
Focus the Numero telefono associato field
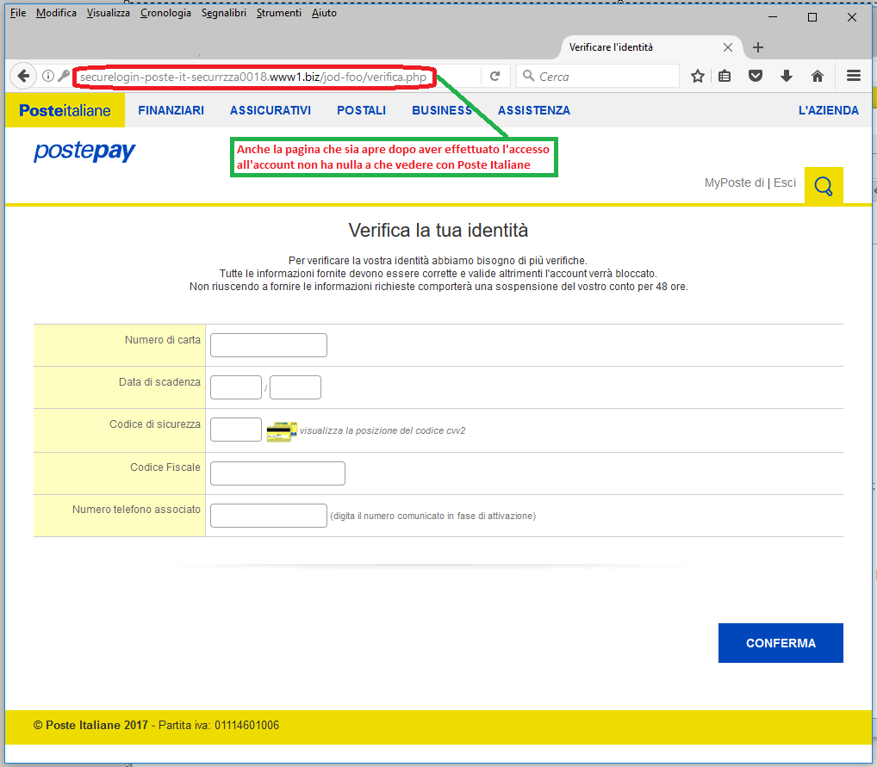pos(269,516)
